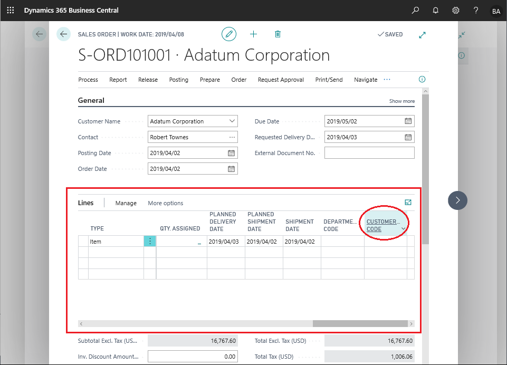This screenshot has width=507, height=365.
Task: Open the Posting Date calendar picker
Action: coord(231,153)
